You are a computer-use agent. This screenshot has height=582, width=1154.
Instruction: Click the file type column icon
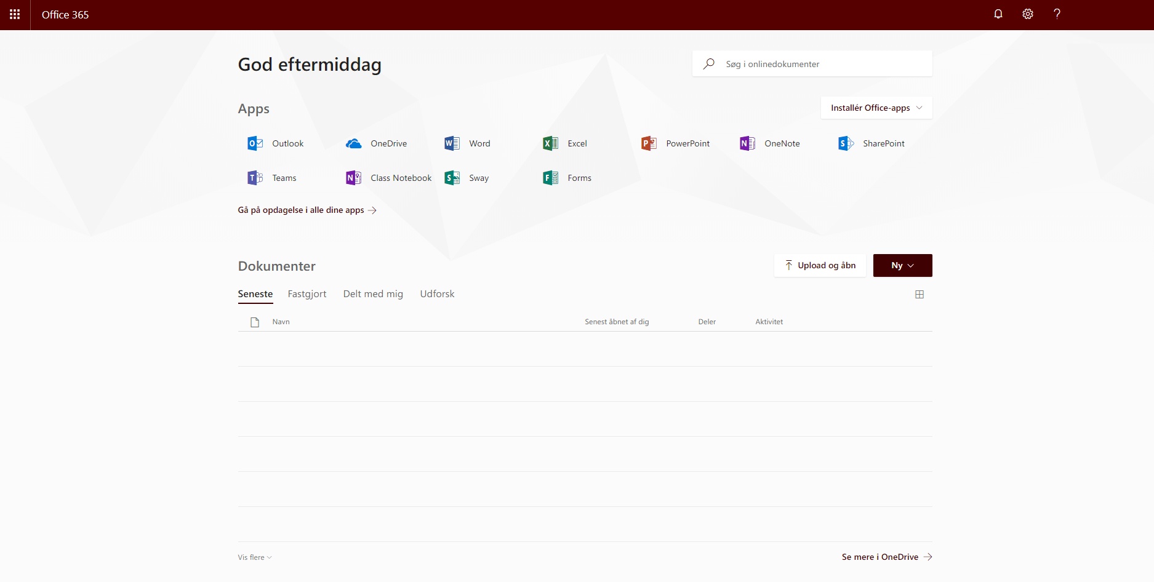[255, 322]
